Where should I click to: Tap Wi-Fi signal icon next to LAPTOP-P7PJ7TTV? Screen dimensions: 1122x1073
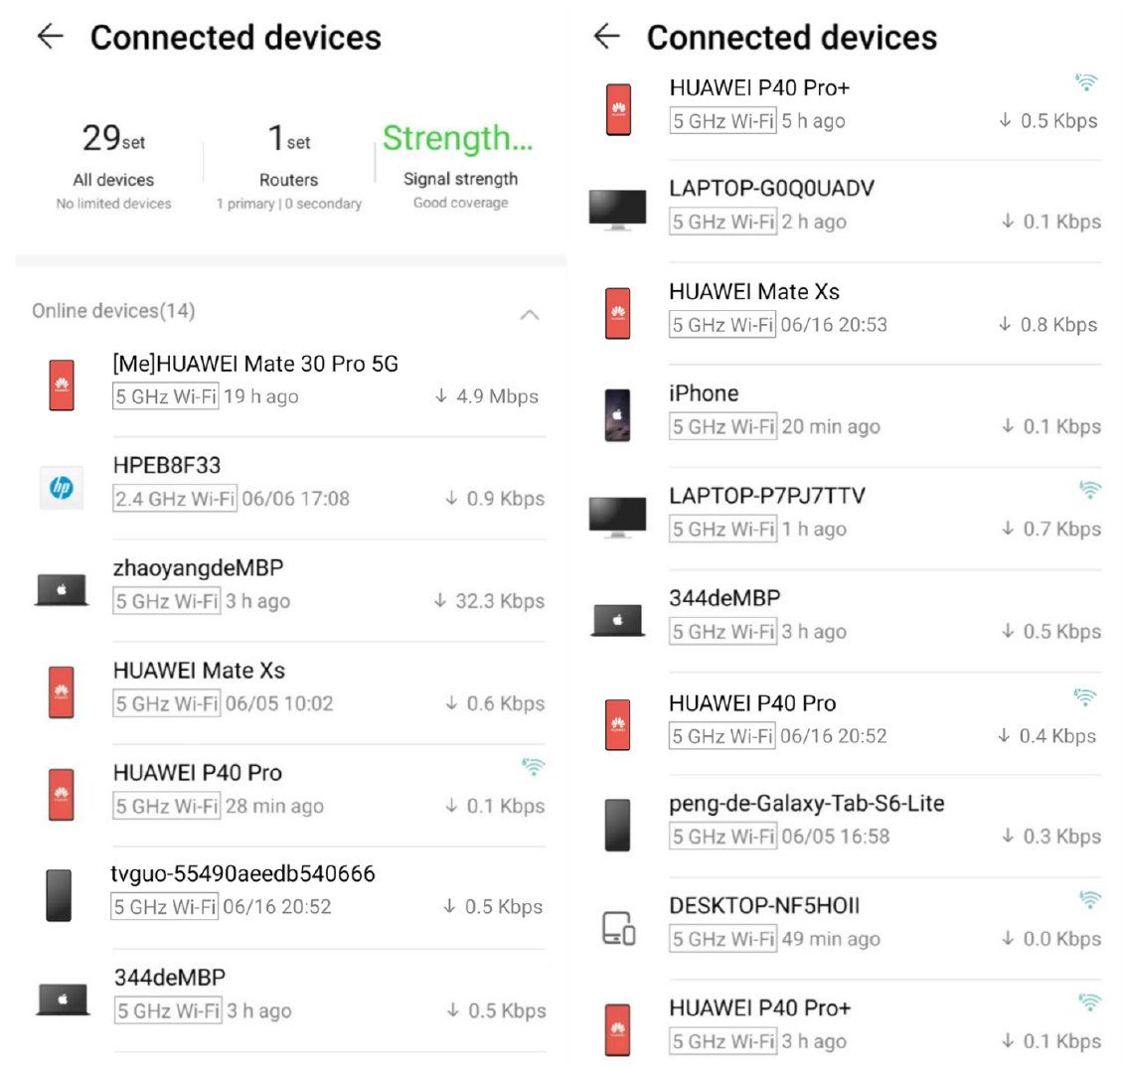click(1089, 490)
